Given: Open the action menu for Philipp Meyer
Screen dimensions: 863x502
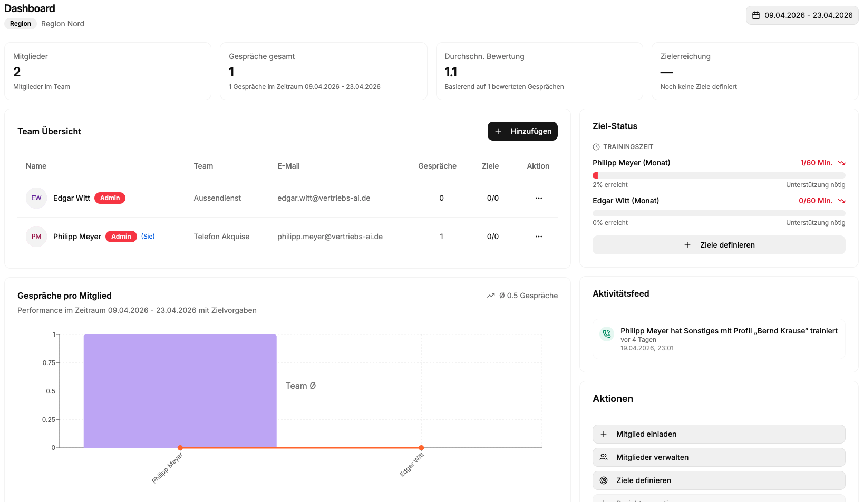Looking at the screenshot, I should click(x=538, y=237).
